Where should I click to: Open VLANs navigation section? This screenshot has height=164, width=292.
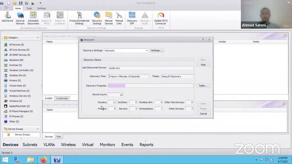pos(49,145)
